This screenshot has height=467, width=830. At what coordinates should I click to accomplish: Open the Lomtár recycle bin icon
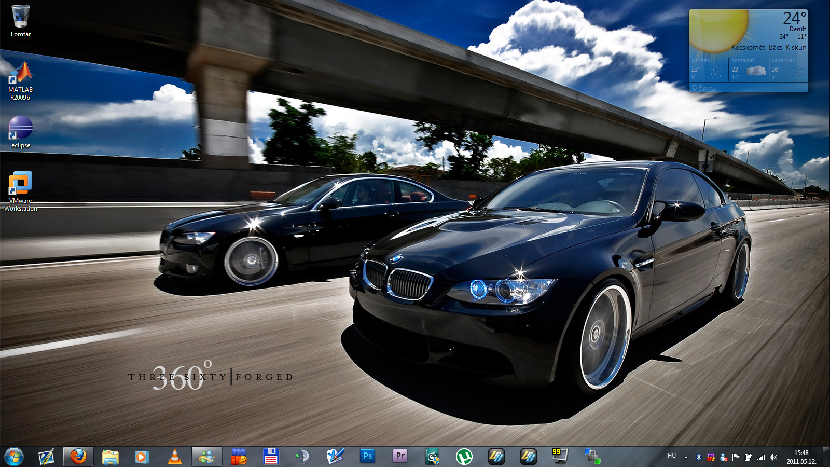pos(21,21)
